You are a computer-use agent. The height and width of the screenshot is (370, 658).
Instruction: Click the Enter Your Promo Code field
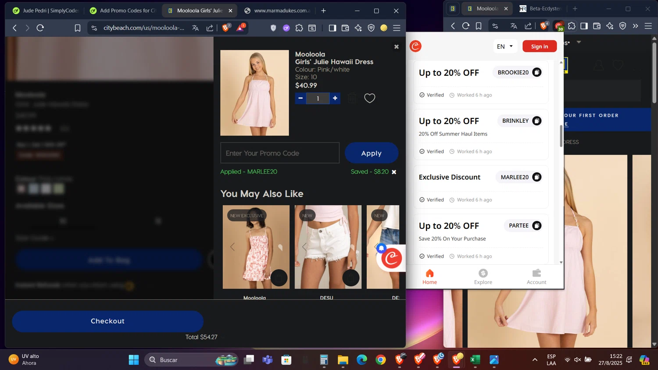click(280, 153)
